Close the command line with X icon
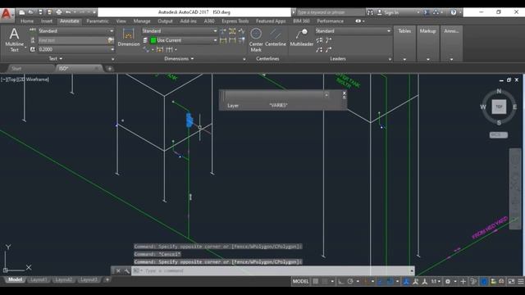 (118, 270)
